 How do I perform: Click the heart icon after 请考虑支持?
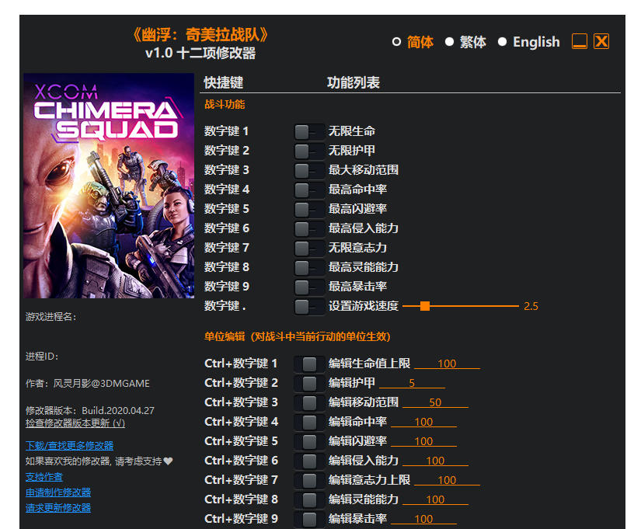point(168,461)
